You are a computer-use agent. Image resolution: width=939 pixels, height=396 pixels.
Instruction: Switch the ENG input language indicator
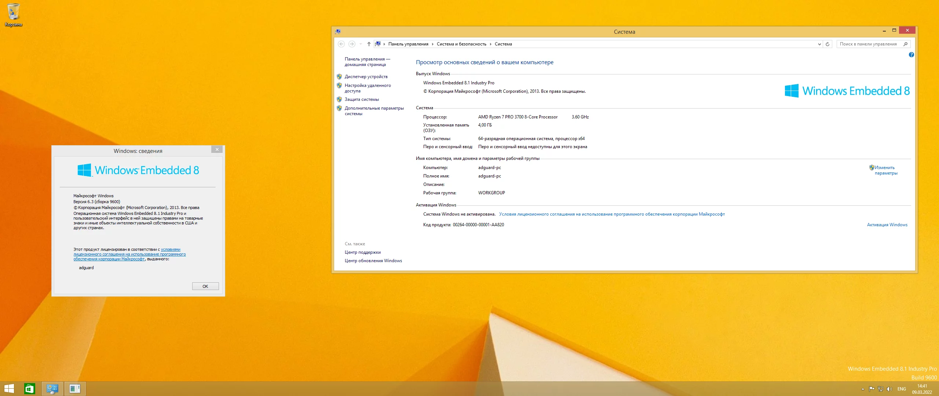(x=901, y=389)
